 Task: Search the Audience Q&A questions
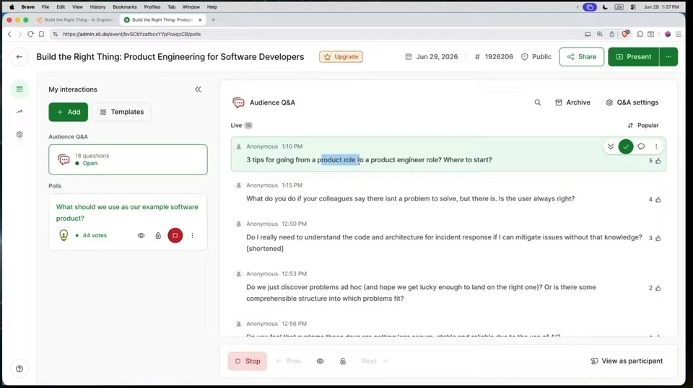click(537, 102)
